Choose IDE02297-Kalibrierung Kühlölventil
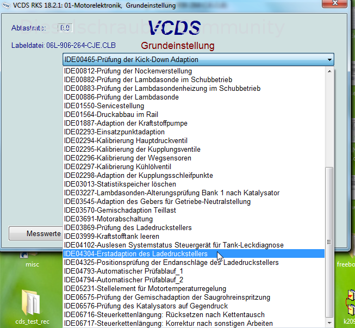The width and height of the screenshot is (355, 328). pyautogui.click(x=194, y=166)
